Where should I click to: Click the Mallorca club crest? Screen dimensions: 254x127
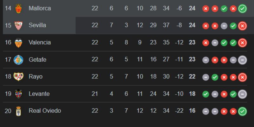18,8
